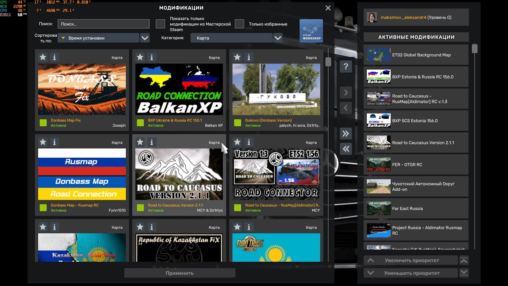The height and width of the screenshot is (286, 508).
Task: Favorite the Donbass Map Fix mod star
Action: point(43,57)
